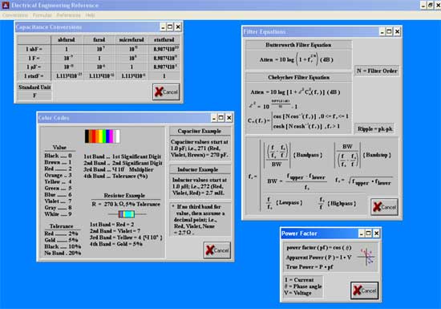Cancel the Filter Equations dialog

click(384, 207)
